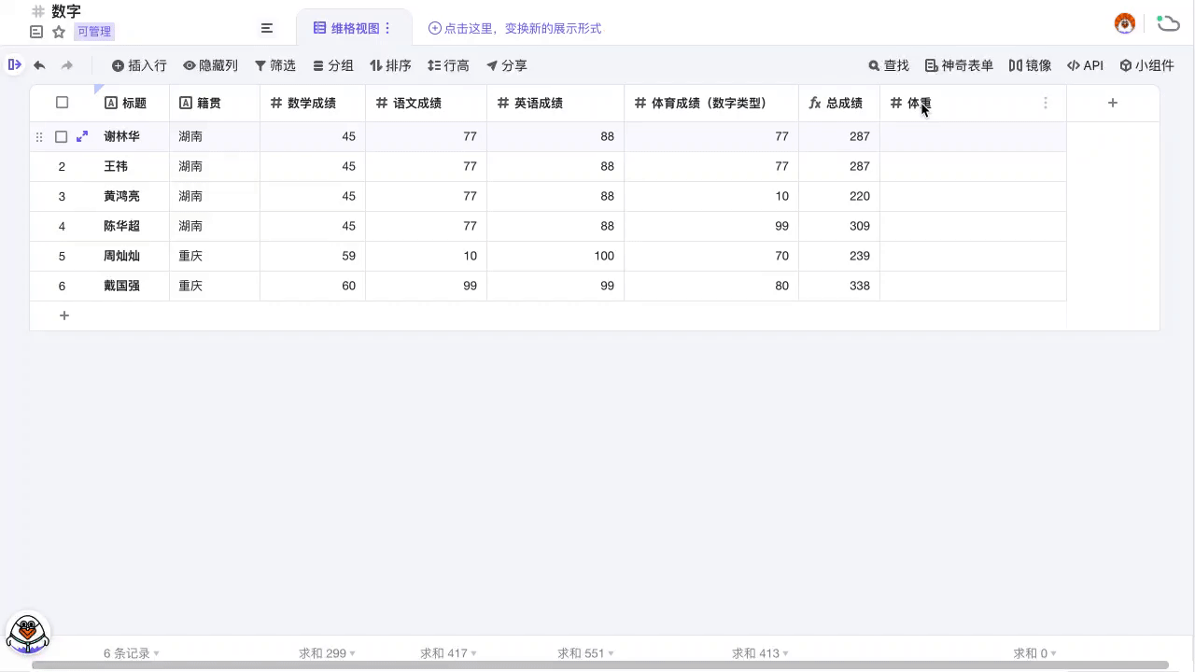This screenshot has height=672, width=1195.
Task: Toggle the star favorite beside 数字 title
Action: click(x=58, y=31)
